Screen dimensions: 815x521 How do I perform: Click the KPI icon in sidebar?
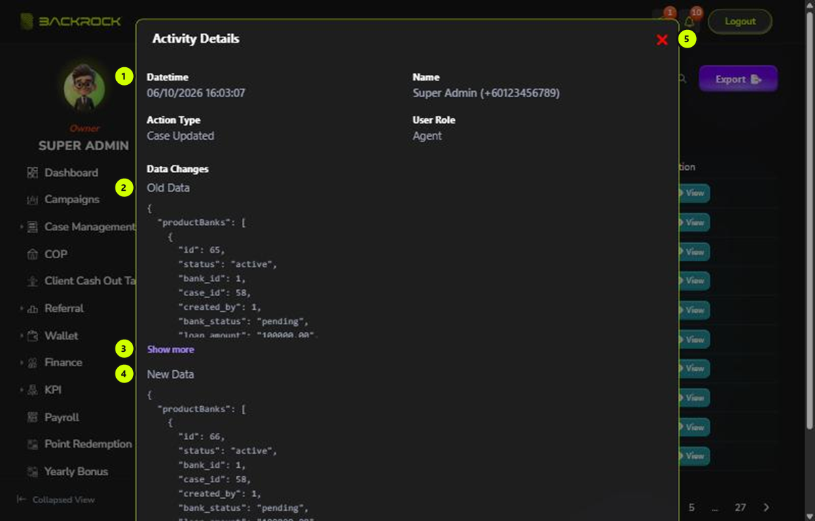pos(33,390)
